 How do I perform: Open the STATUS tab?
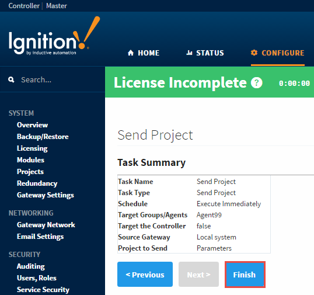coord(205,53)
